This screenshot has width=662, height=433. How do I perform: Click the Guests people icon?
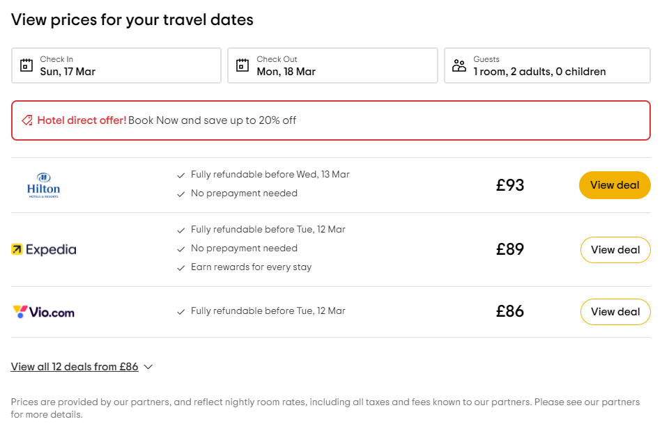459,65
